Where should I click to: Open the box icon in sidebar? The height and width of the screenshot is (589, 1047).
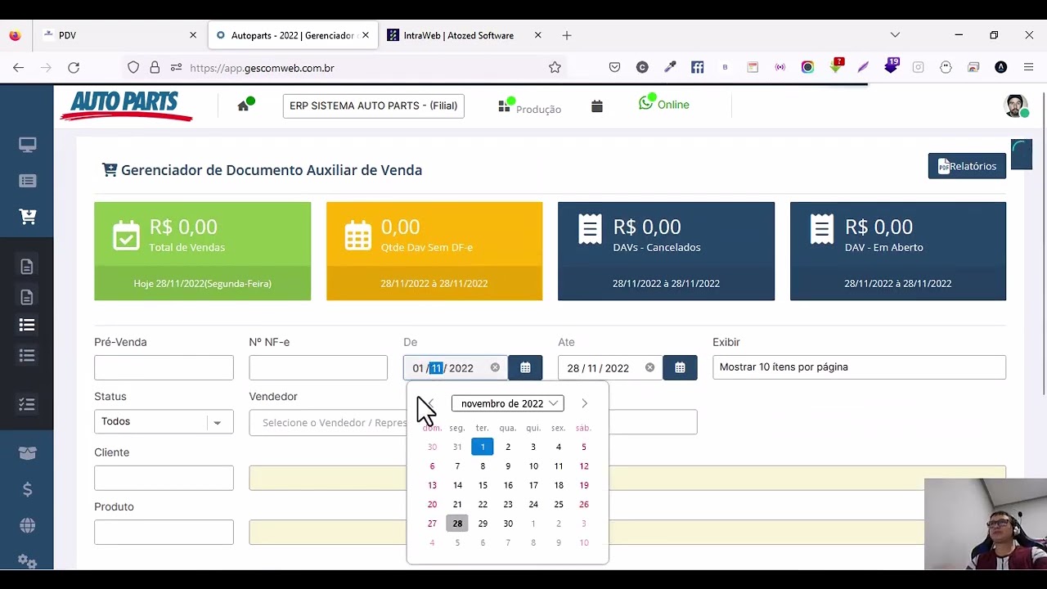pos(28,453)
